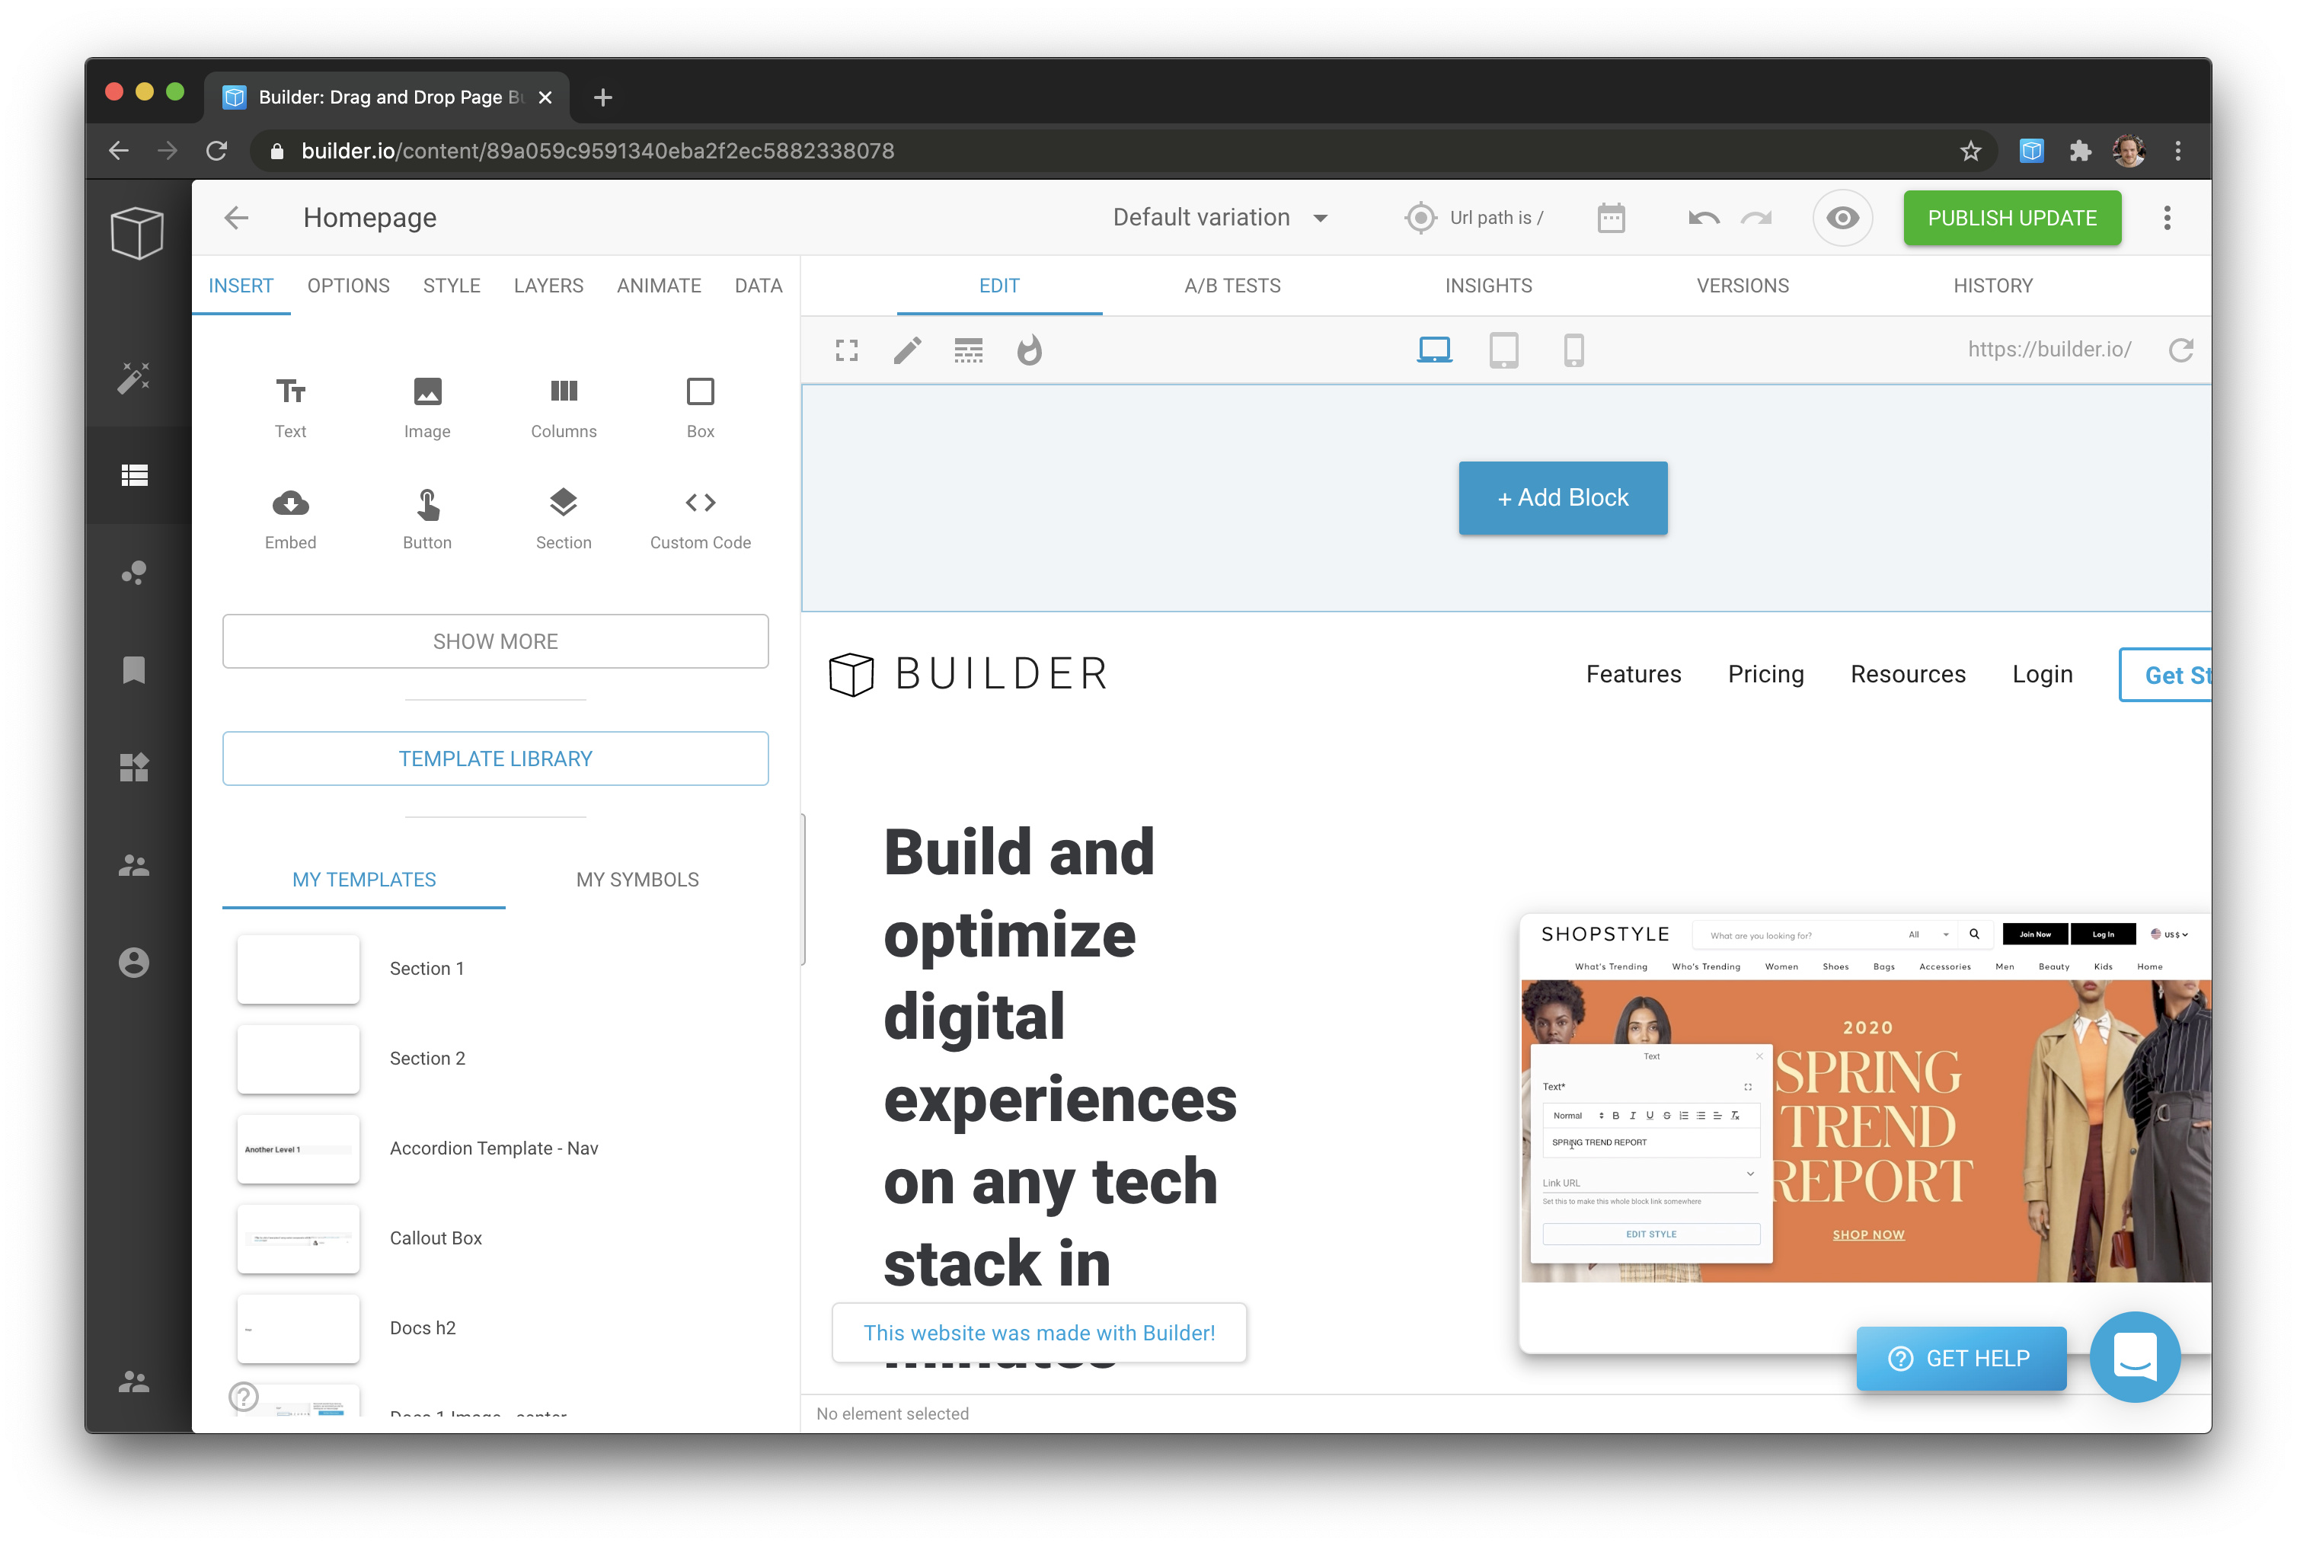Open the A/B TESTS tab

(x=1233, y=286)
